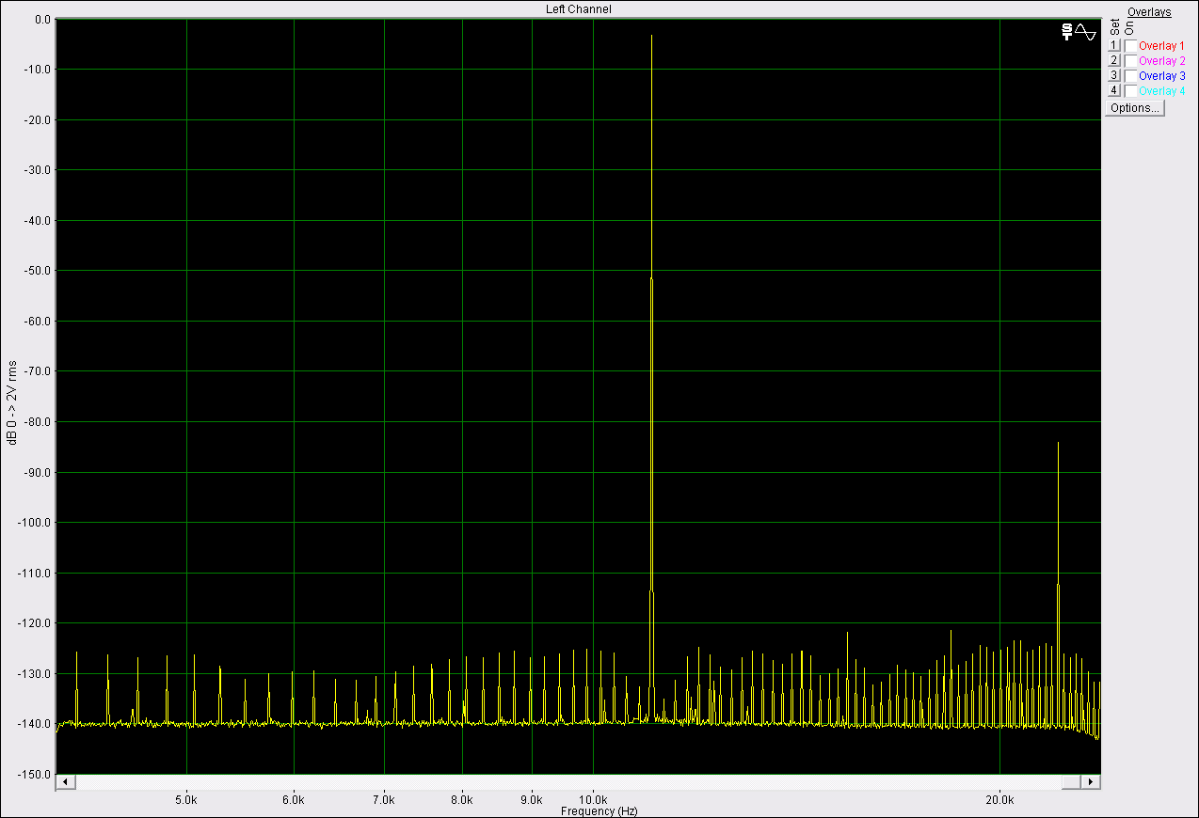Click the ST indicator icon on the graph

coord(1065,32)
